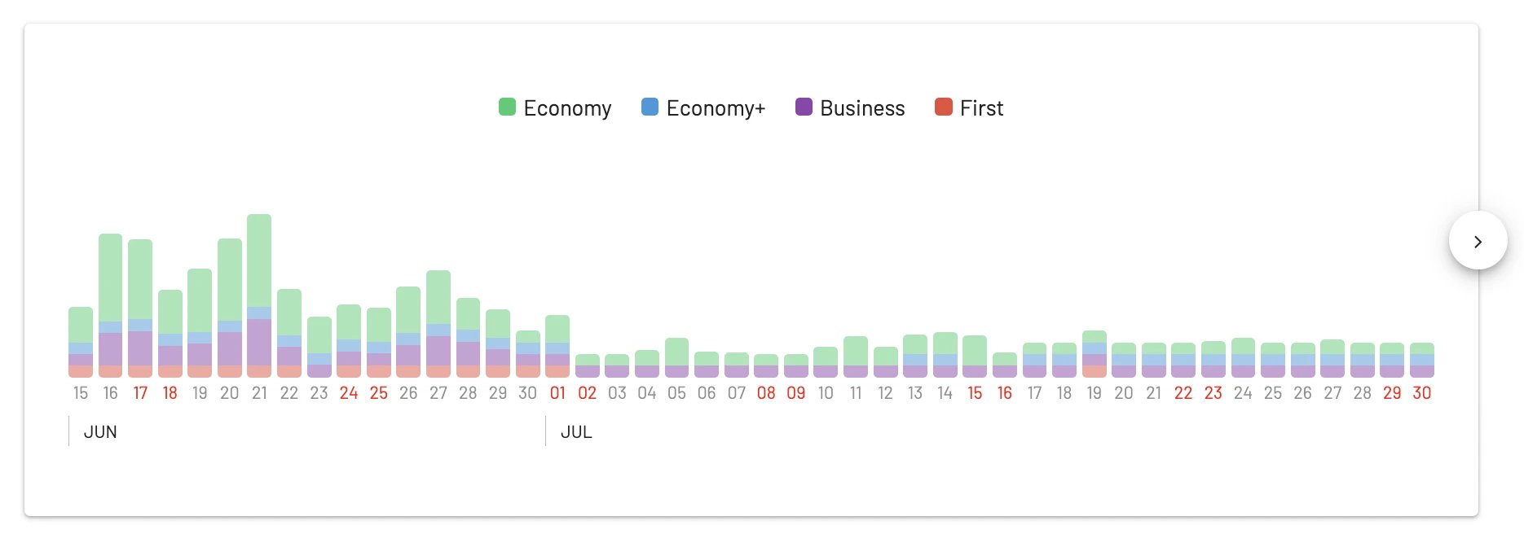The image size is (1524, 547).
Task: Select the bar for June 27
Action: (x=438, y=324)
